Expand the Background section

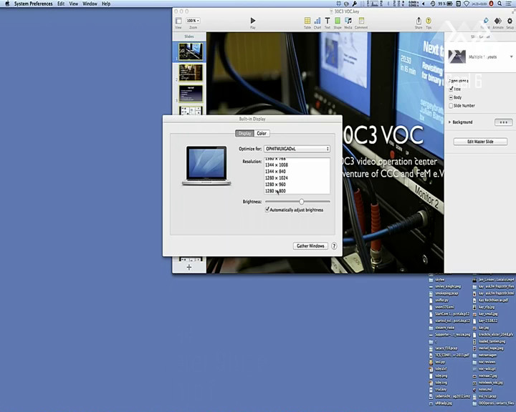tap(449, 122)
